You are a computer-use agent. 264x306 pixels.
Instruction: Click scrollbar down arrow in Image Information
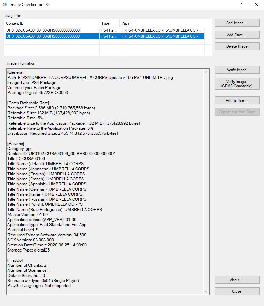(x=206, y=292)
